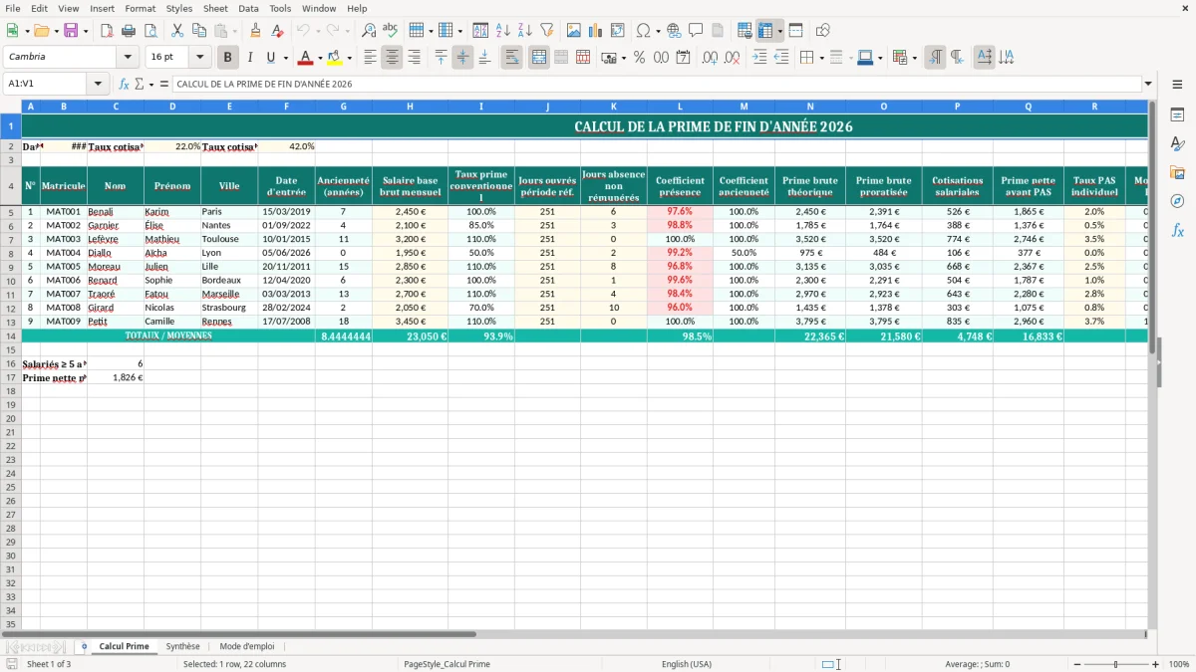The image size is (1196, 672).
Task: Open the Data menu
Action: (x=248, y=8)
